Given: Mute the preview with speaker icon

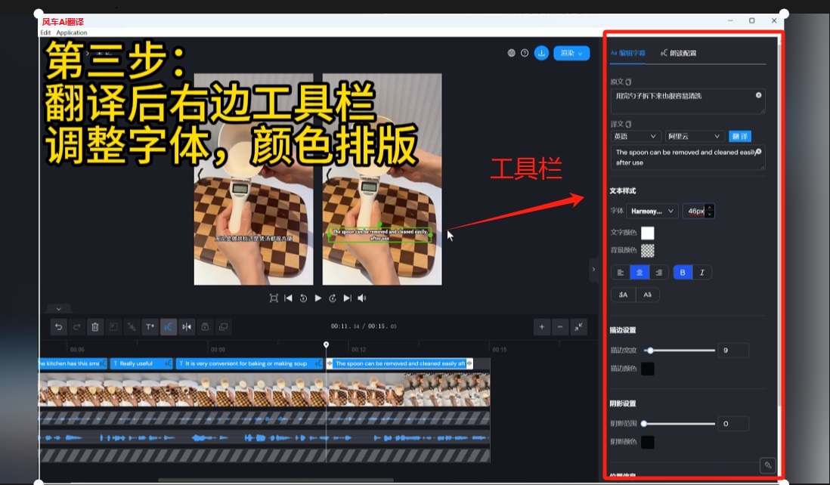Looking at the screenshot, I should tap(361, 298).
